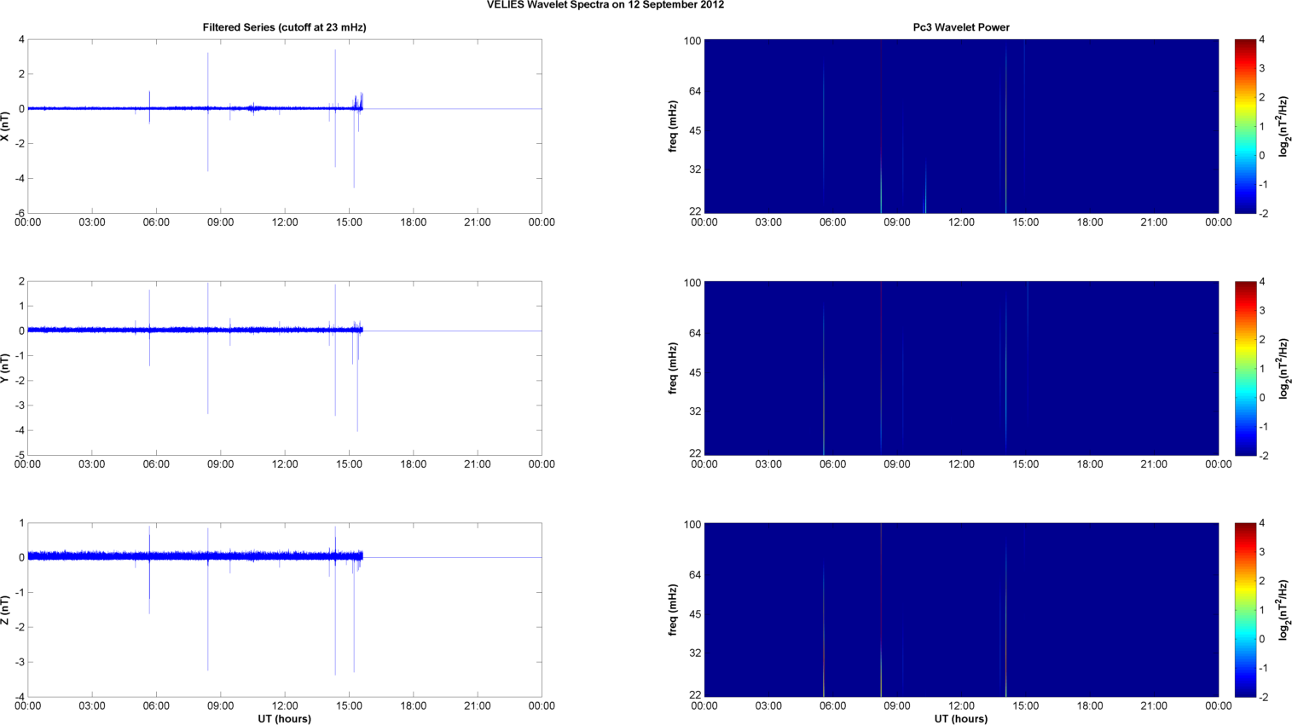Click the 'X (nT)' axis label
The height and width of the screenshot is (725, 1292).
[5, 126]
